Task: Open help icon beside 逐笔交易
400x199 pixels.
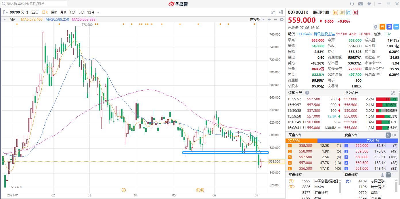Action: [x=307, y=93]
